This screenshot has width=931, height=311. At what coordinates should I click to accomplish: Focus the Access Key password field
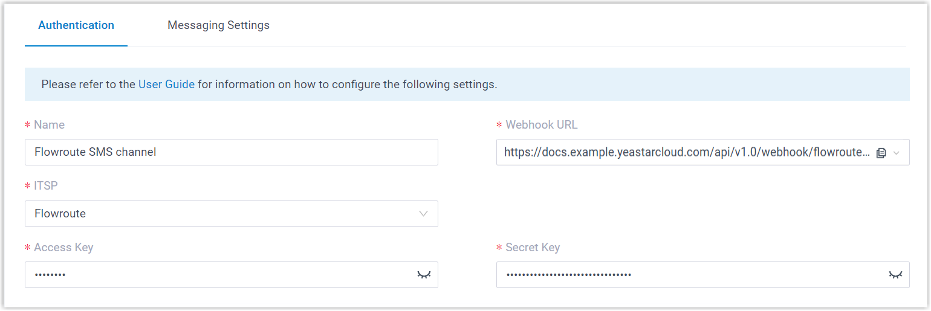(x=218, y=275)
